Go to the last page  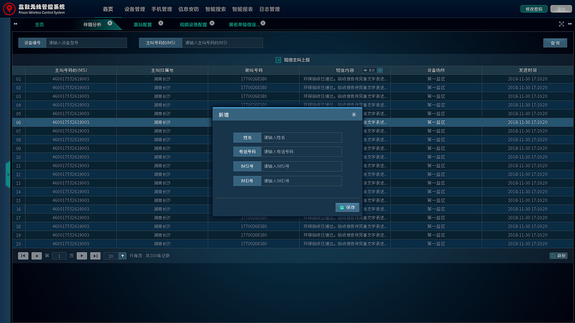pyautogui.click(x=95, y=256)
